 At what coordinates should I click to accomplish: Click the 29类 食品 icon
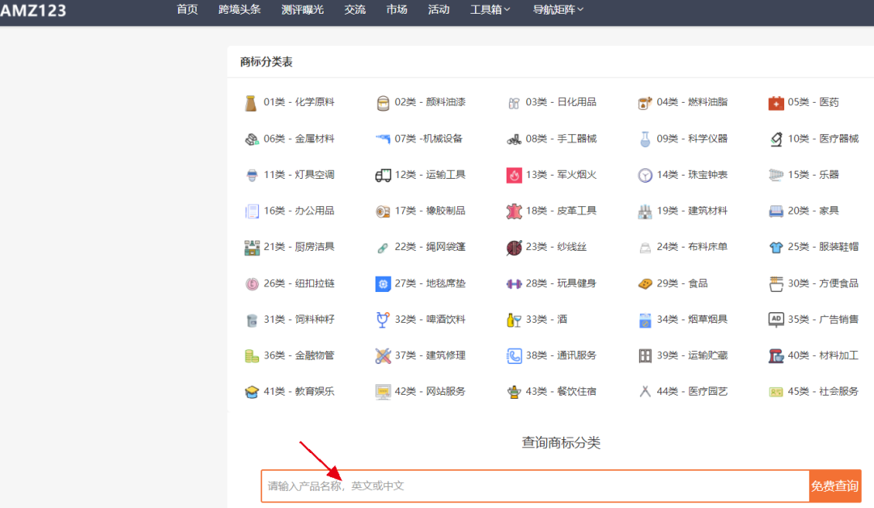[x=643, y=283]
